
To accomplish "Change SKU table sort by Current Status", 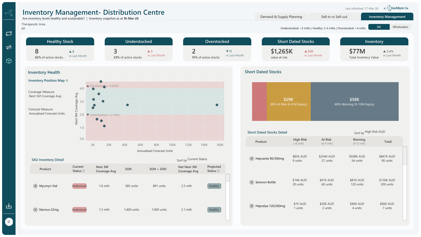I will pos(197,159).
